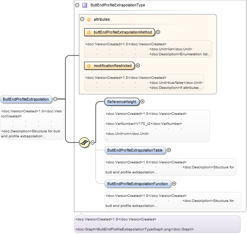247x234 pixels.
Task: Click the V170_t2 VarNumber annotation text
Action: pos(144,124)
